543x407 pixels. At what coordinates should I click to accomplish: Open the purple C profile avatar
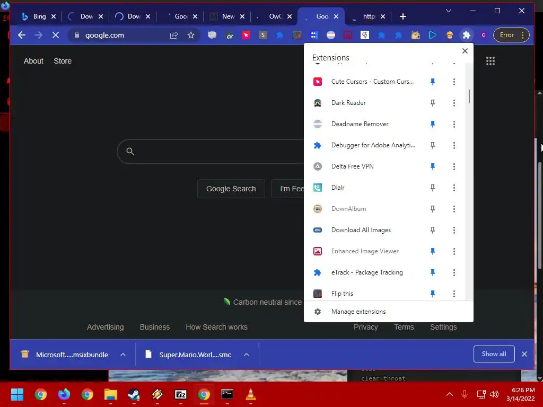coord(484,35)
